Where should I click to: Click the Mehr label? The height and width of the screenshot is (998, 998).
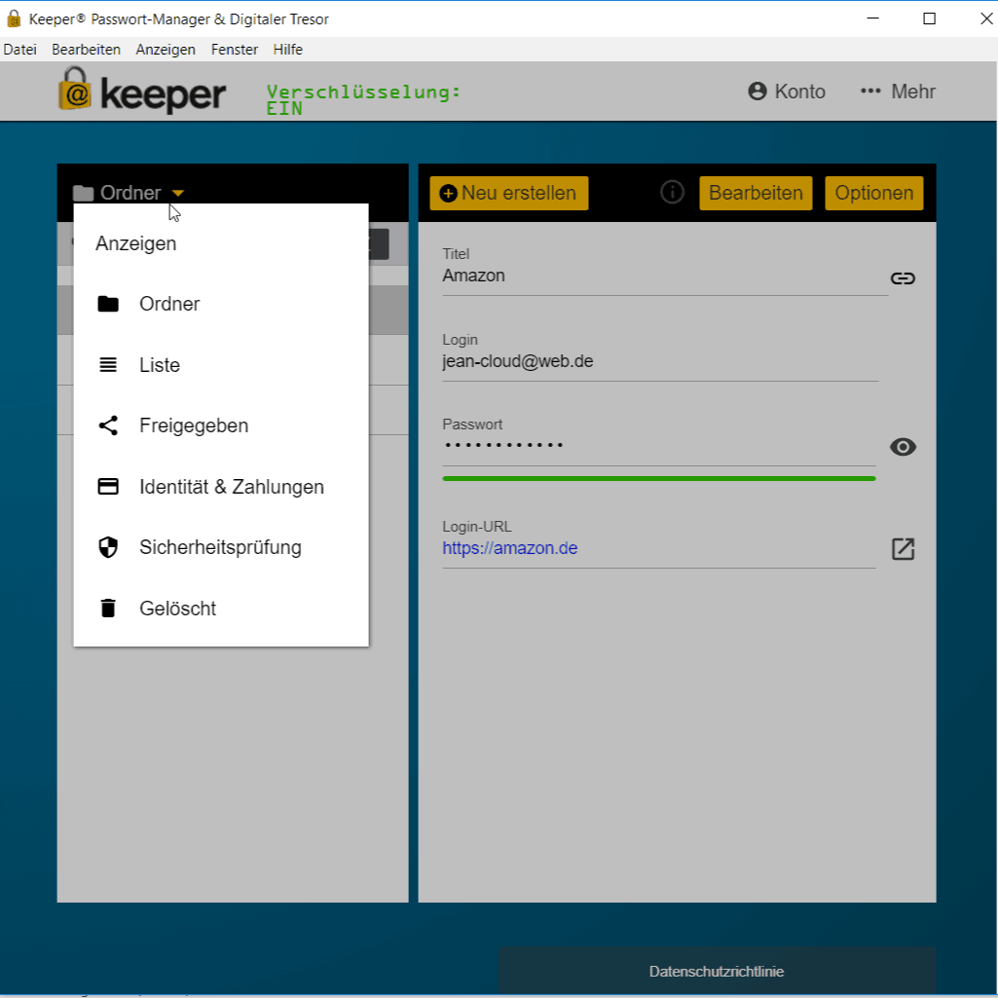coord(913,92)
